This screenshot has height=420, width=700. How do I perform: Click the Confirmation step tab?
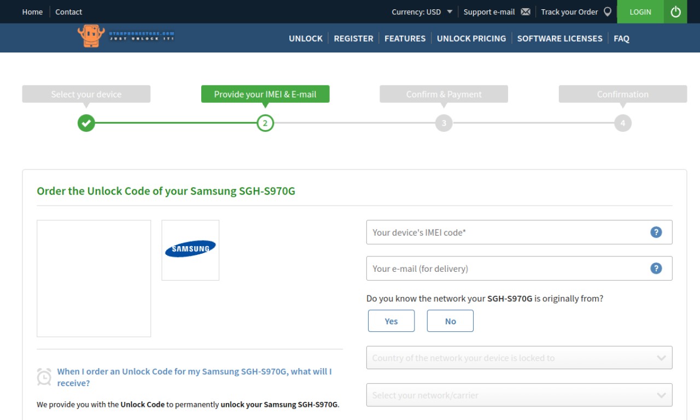[x=623, y=94]
